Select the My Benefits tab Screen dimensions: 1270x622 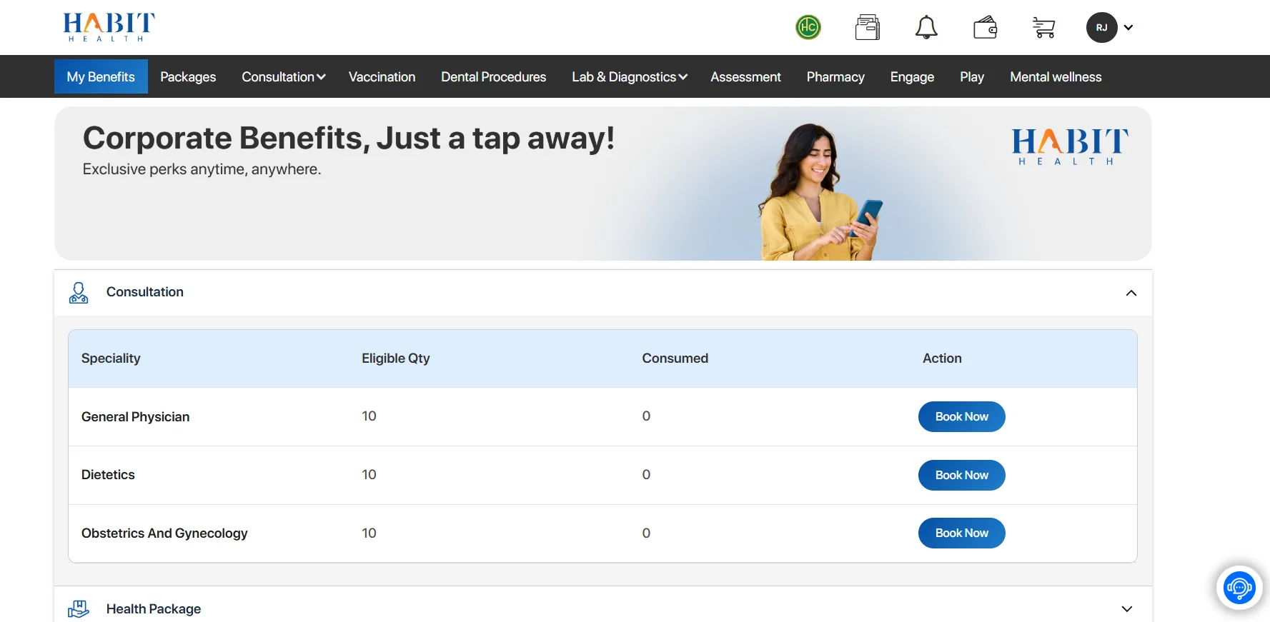[101, 76]
